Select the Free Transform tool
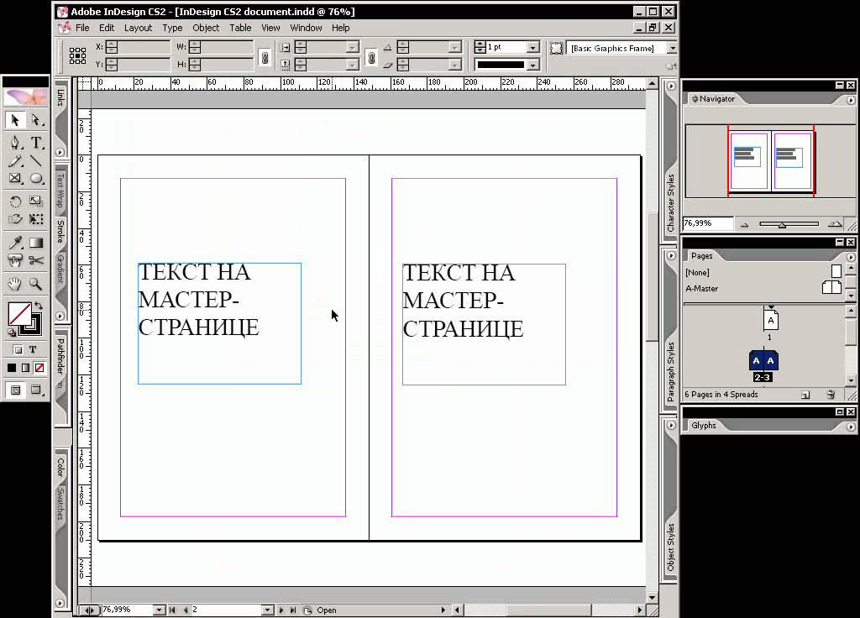860x618 pixels. (x=36, y=219)
